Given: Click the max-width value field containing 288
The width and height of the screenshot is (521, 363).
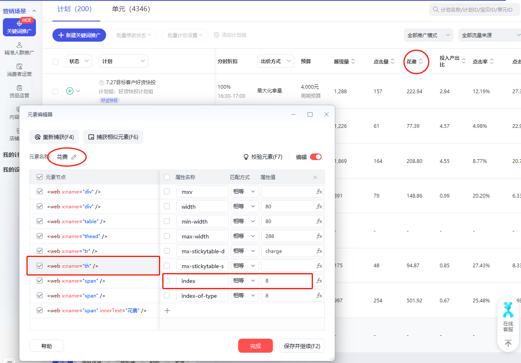Looking at the screenshot, I should tap(287, 236).
